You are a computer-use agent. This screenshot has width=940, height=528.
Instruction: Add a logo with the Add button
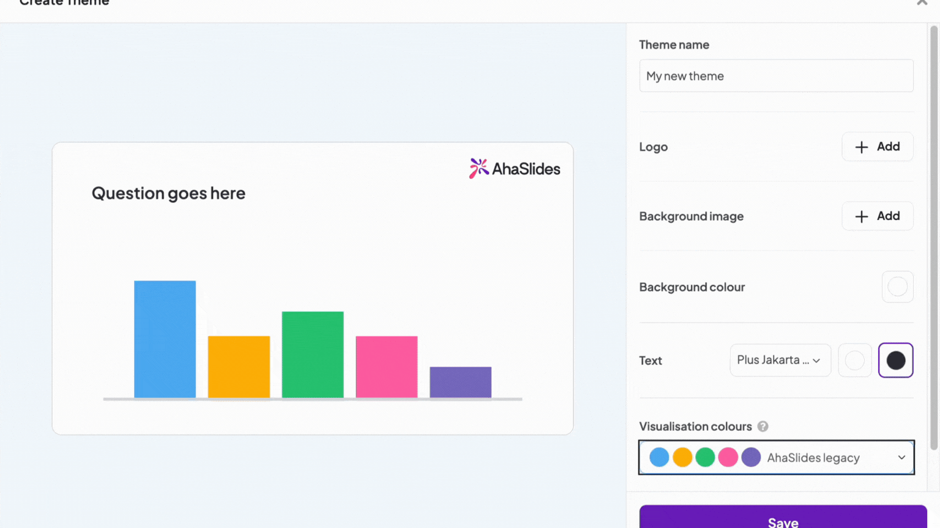(878, 147)
